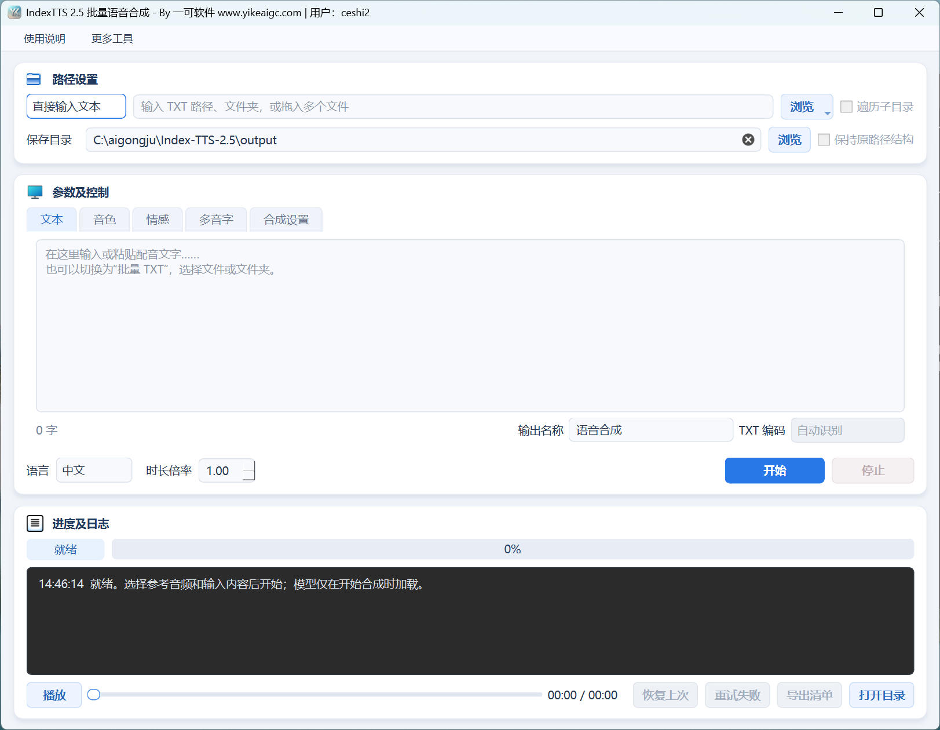940x730 pixels.
Task: Switch to the 合成设置 tab
Action: click(x=286, y=220)
